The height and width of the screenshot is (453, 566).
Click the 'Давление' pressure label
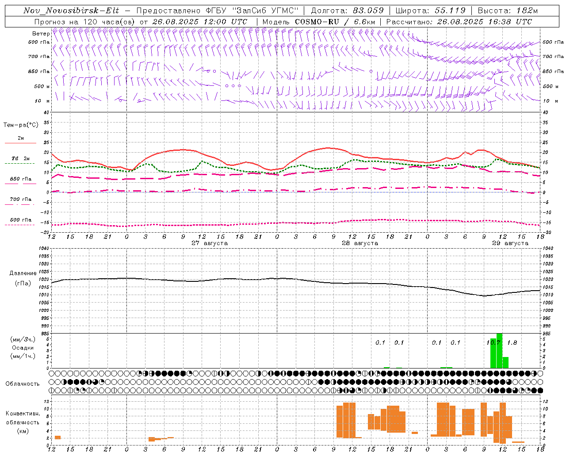coord(23,273)
